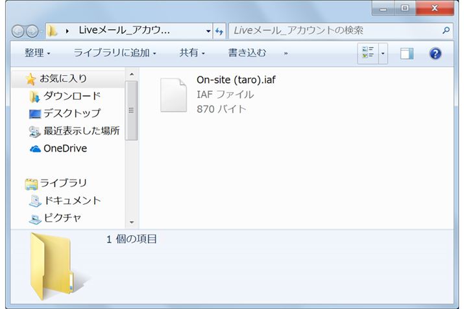Click navigation pane scroll down arrow
Viewport: 464px width, 309px height.
[x=132, y=222]
